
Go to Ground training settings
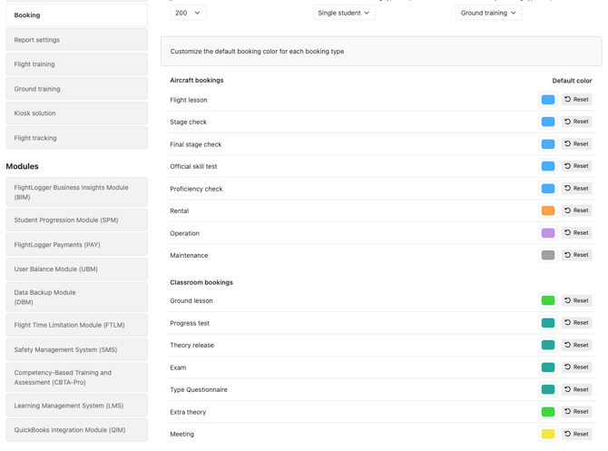click(x=77, y=89)
